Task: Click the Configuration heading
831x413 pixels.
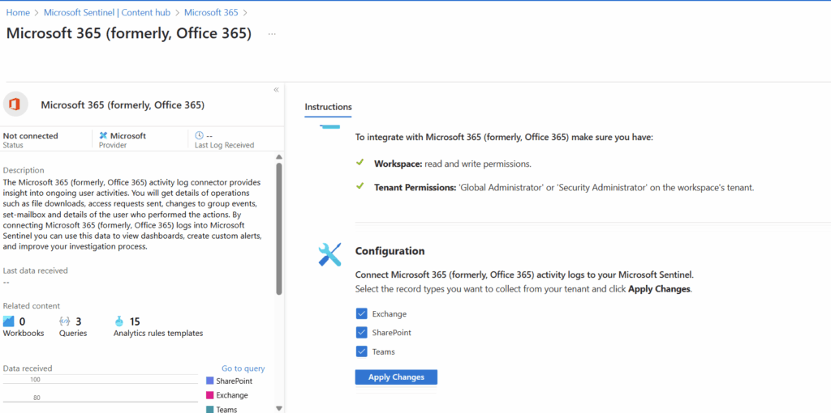Action: [x=390, y=251]
